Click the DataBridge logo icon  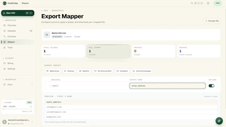click(x=5, y=3)
